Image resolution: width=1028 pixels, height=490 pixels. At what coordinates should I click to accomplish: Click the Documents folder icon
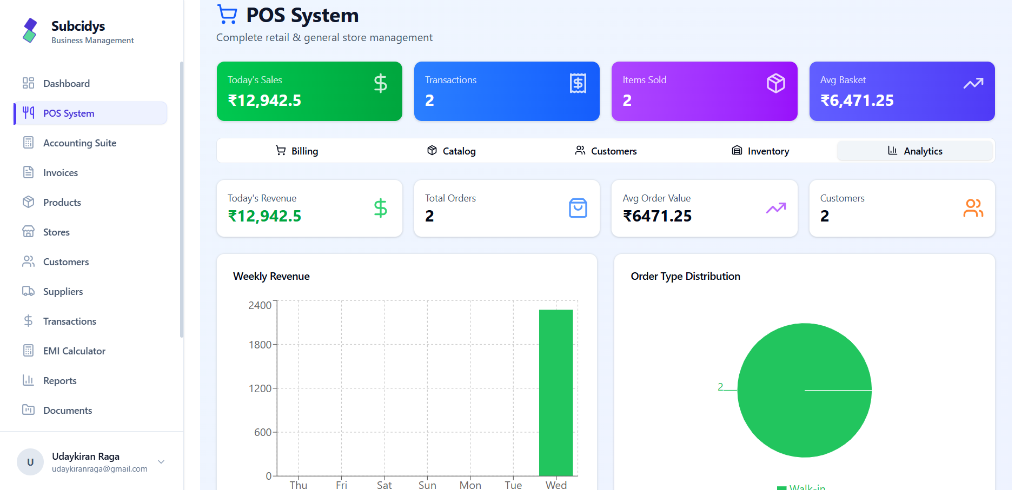coord(28,410)
